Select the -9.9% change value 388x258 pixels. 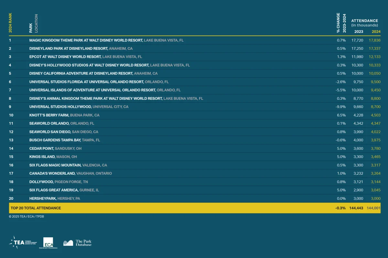pyautogui.click(x=340, y=107)
